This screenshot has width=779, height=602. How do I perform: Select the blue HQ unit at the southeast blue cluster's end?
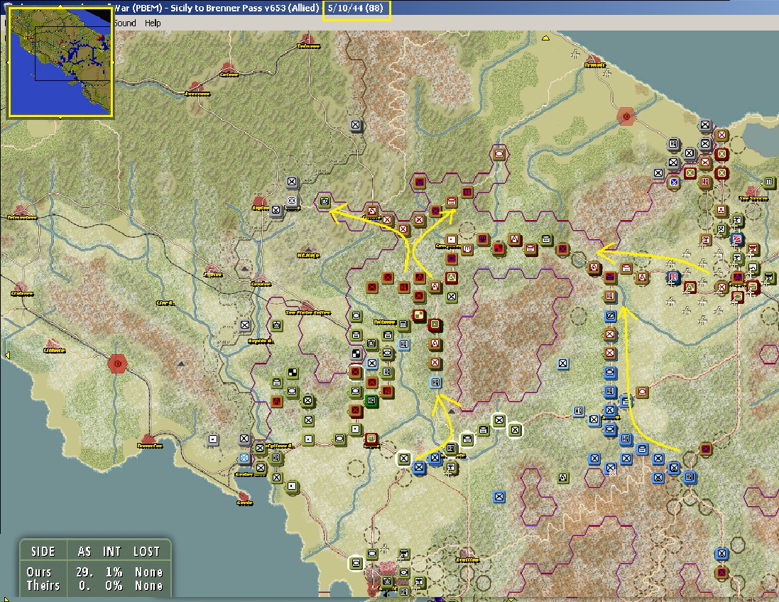[x=689, y=477]
